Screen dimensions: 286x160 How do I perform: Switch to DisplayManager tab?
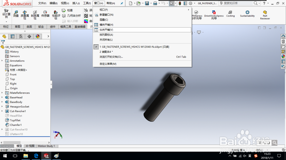coord(37,36)
